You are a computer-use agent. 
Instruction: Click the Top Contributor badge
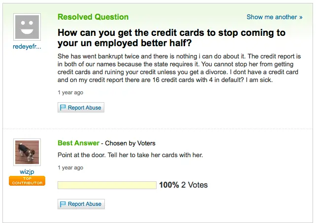27,181
